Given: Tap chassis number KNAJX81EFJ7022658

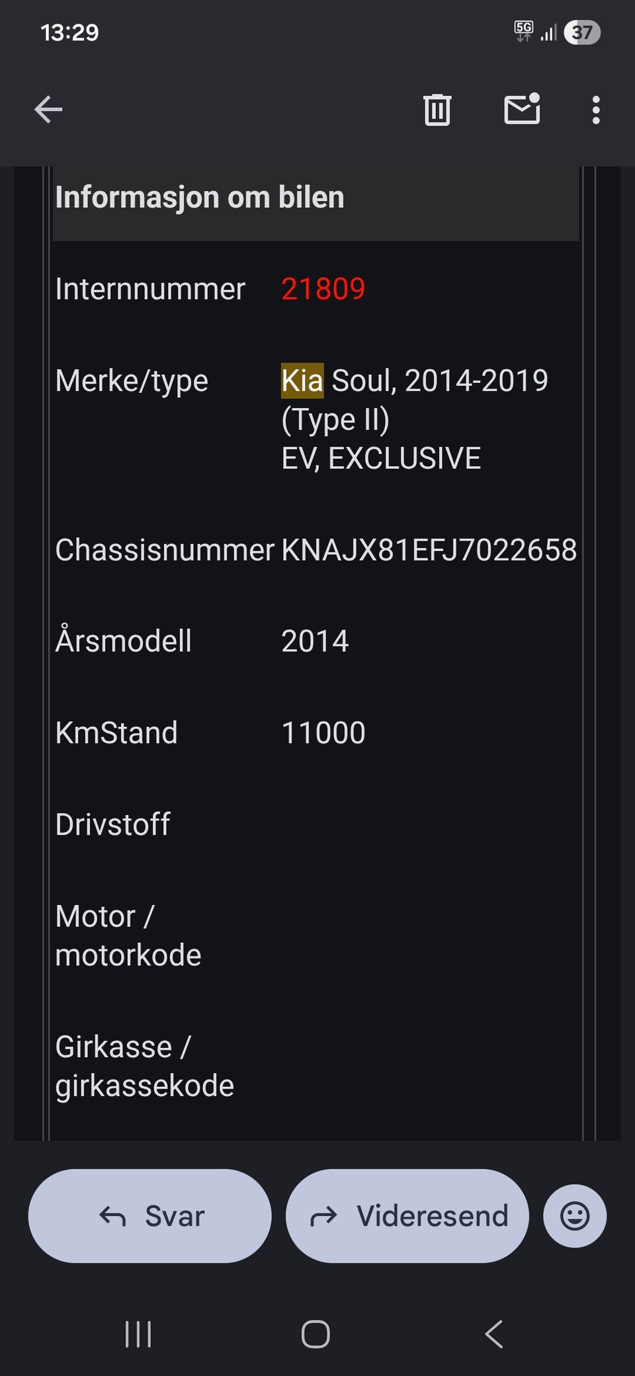Looking at the screenshot, I should tap(429, 550).
